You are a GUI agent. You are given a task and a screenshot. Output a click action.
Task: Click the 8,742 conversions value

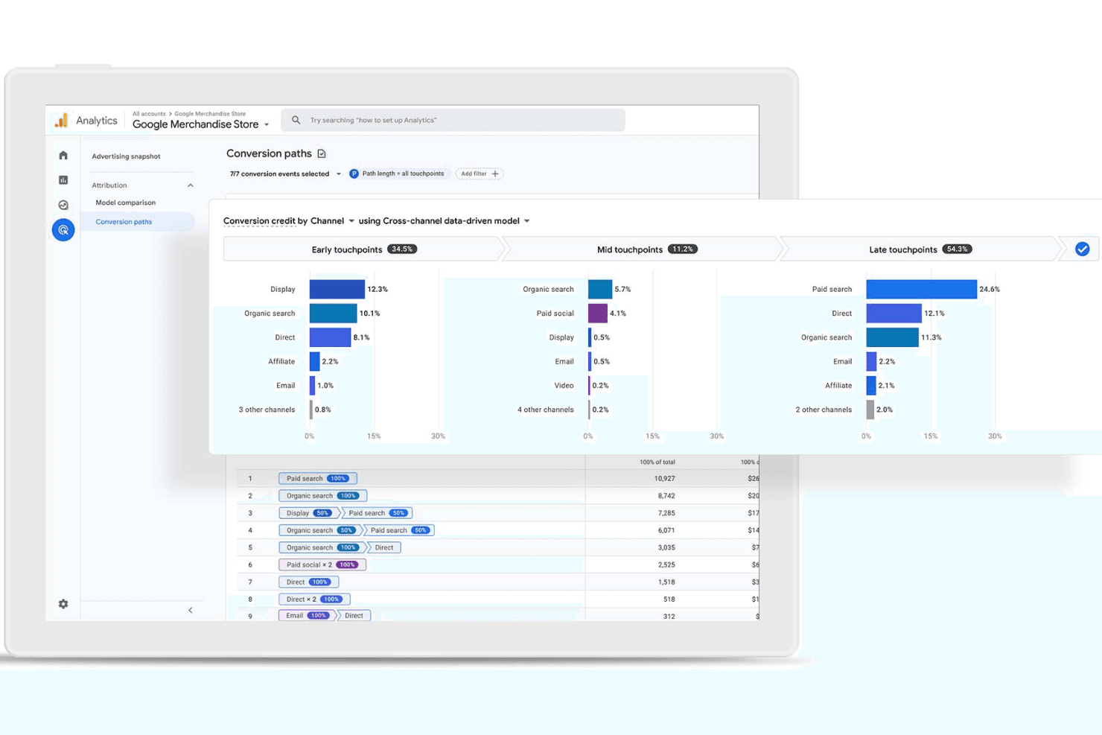pyautogui.click(x=666, y=496)
